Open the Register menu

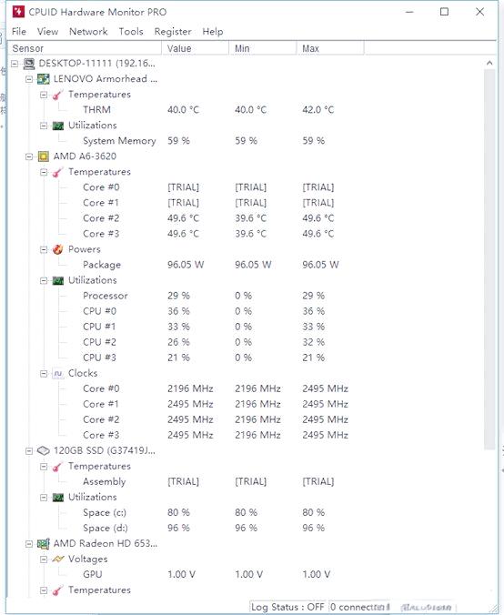click(173, 31)
